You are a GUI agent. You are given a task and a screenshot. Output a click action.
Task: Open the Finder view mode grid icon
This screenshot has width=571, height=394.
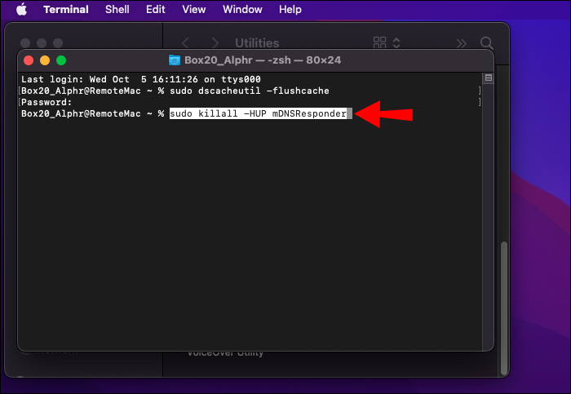coord(379,42)
